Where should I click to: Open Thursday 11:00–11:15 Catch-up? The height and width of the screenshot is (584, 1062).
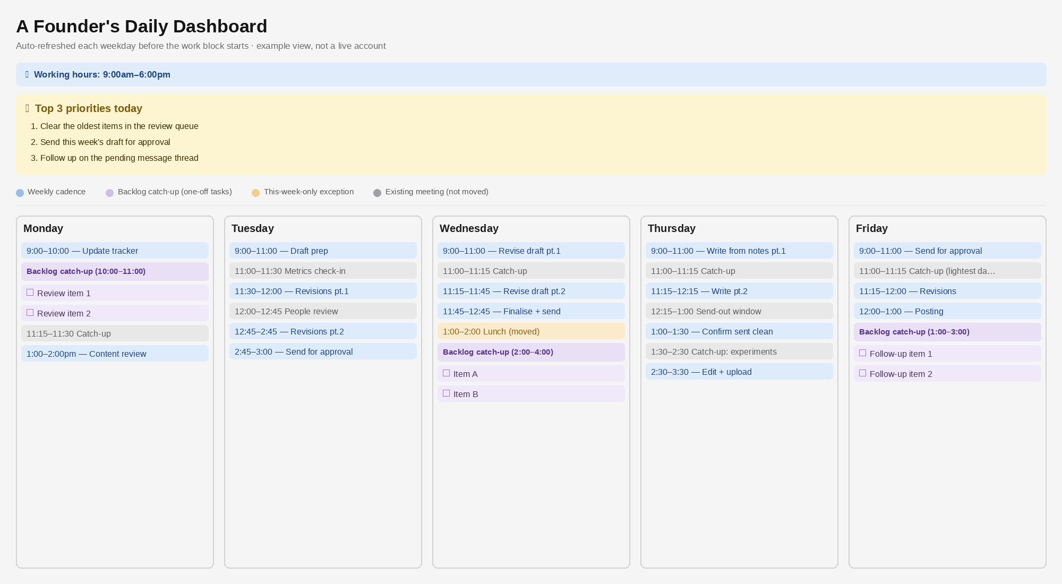(x=739, y=271)
